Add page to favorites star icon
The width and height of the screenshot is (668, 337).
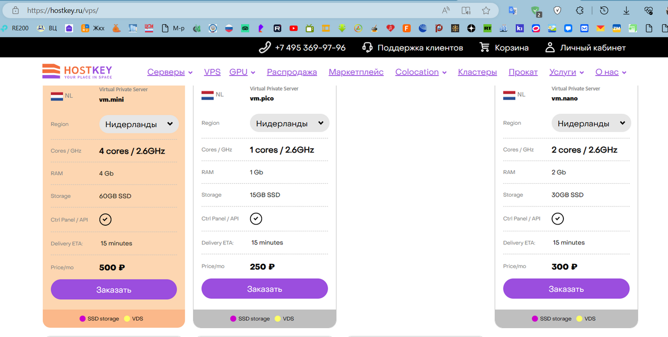tap(486, 10)
